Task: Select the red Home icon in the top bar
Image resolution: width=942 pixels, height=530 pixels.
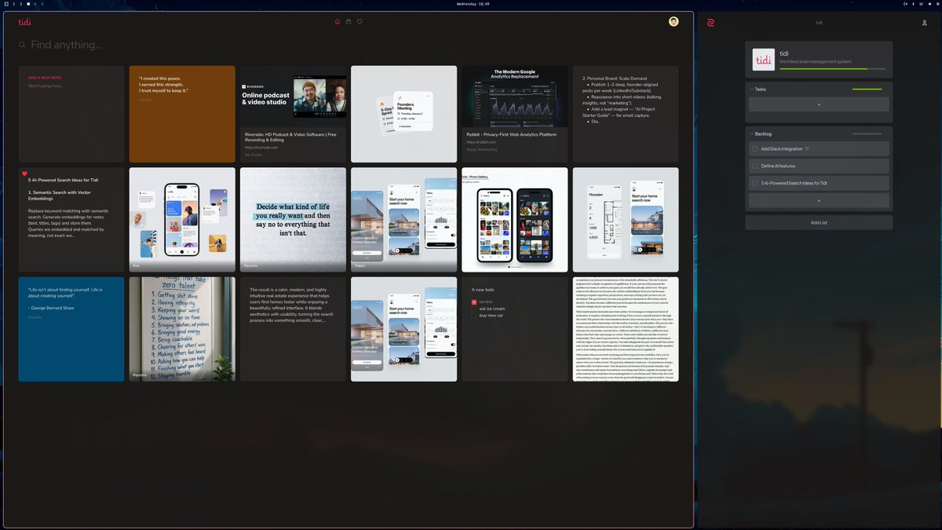Action: [x=337, y=21]
